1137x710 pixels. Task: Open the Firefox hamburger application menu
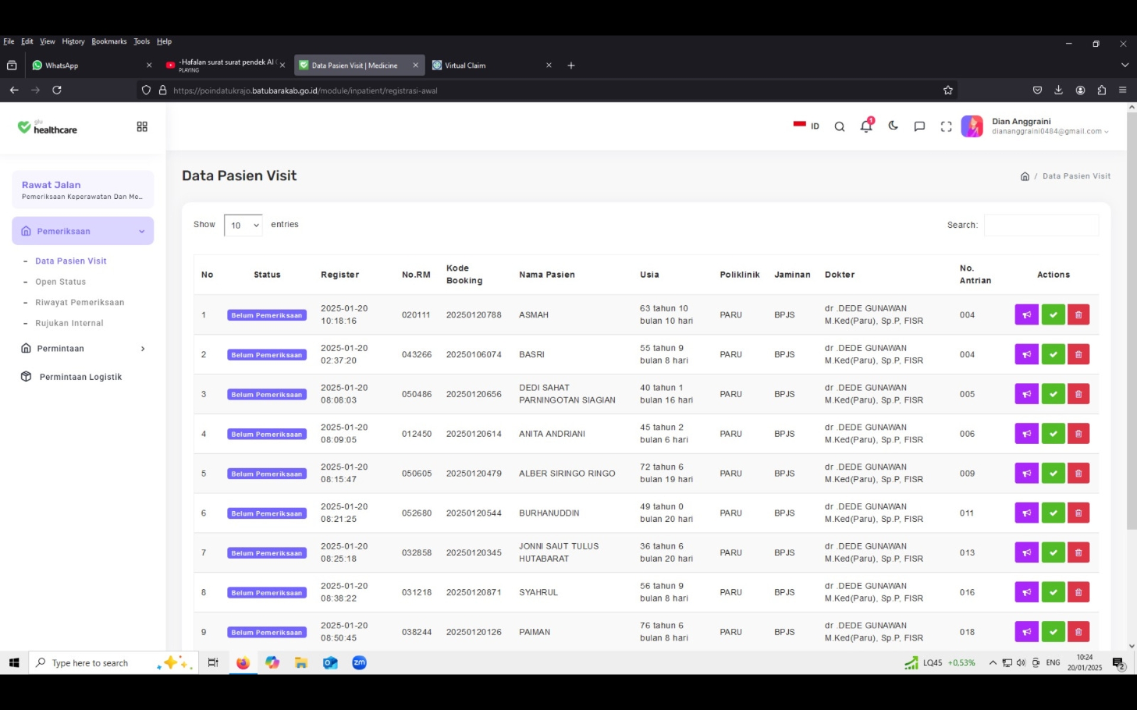(x=1123, y=90)
